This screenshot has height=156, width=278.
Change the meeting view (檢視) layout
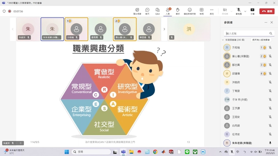202,11
